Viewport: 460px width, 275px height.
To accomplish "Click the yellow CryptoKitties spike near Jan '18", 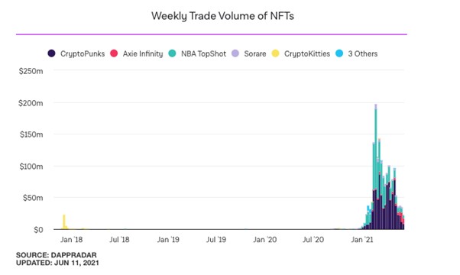I will click(x=64, y=222).
